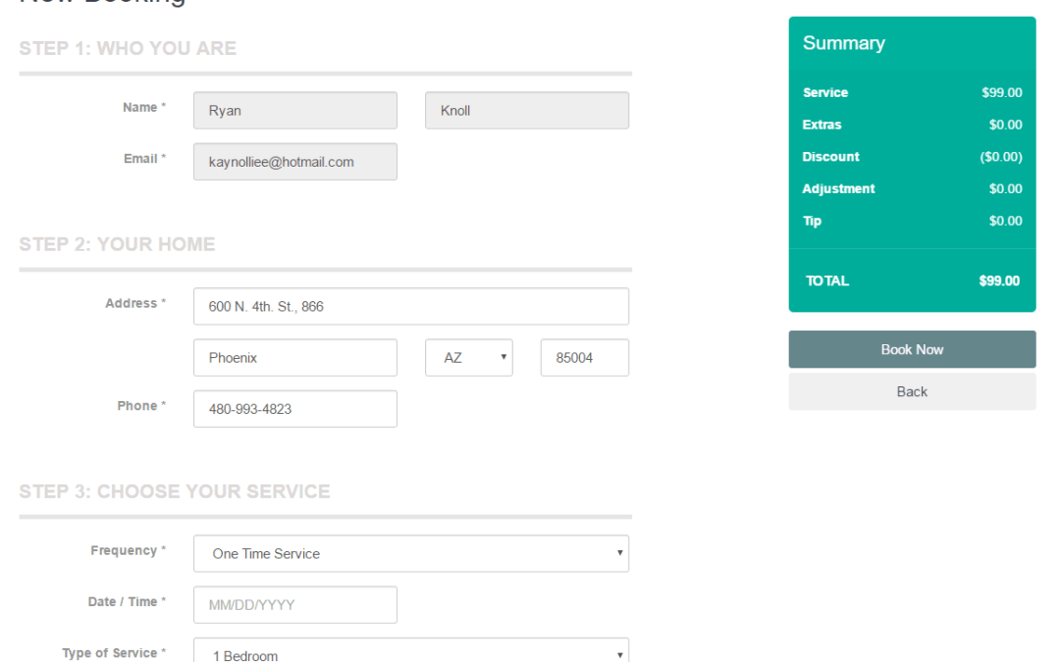Viewport: 1060px width, 662px height.
Task: Click the Adjustment $0.00 value
Action: pos(1005,188)
